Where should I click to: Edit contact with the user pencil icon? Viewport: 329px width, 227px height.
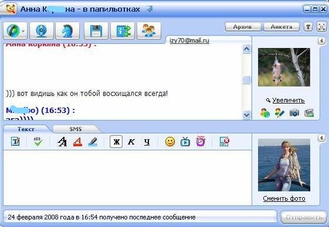(280, 113)
